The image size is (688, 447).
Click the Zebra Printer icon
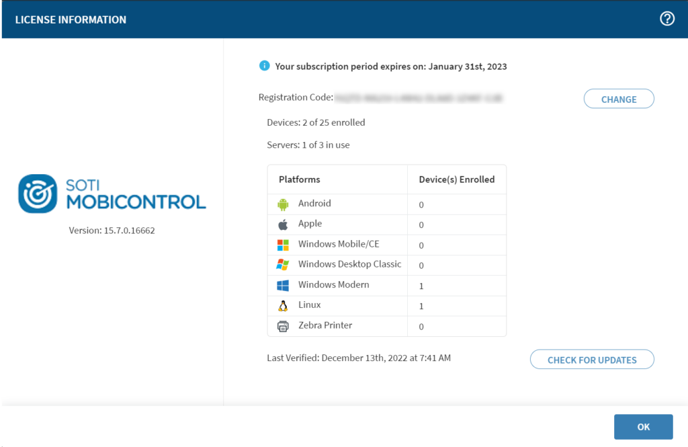pyautogui.click(x=283, y=326)
